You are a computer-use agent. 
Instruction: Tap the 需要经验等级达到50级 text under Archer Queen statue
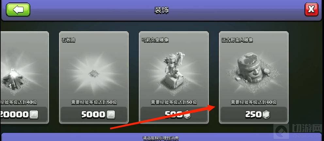tap(174, 102)
